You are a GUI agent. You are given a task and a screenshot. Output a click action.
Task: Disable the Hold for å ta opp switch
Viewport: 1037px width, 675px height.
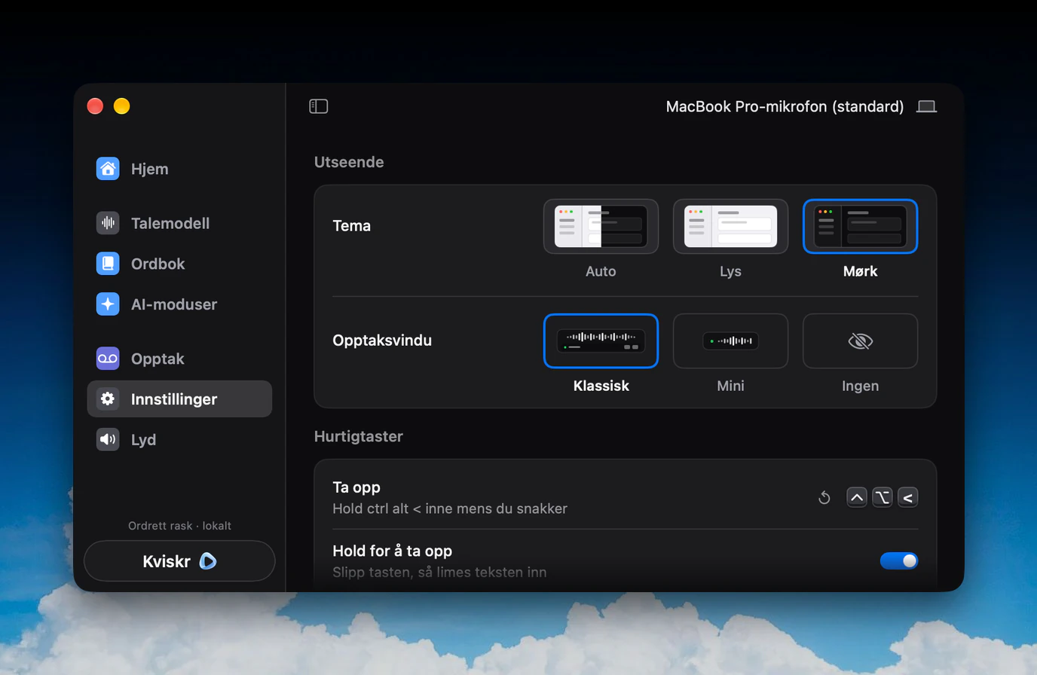pos(899,560)
